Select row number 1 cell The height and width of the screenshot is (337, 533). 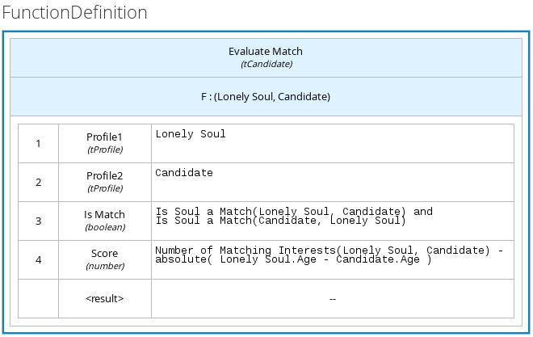click(38, 143)
